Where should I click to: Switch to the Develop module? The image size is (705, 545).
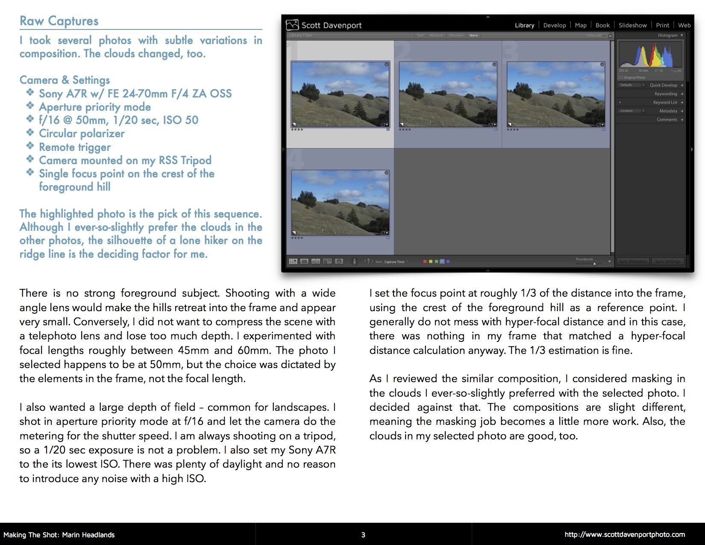[x=555, y=25]
